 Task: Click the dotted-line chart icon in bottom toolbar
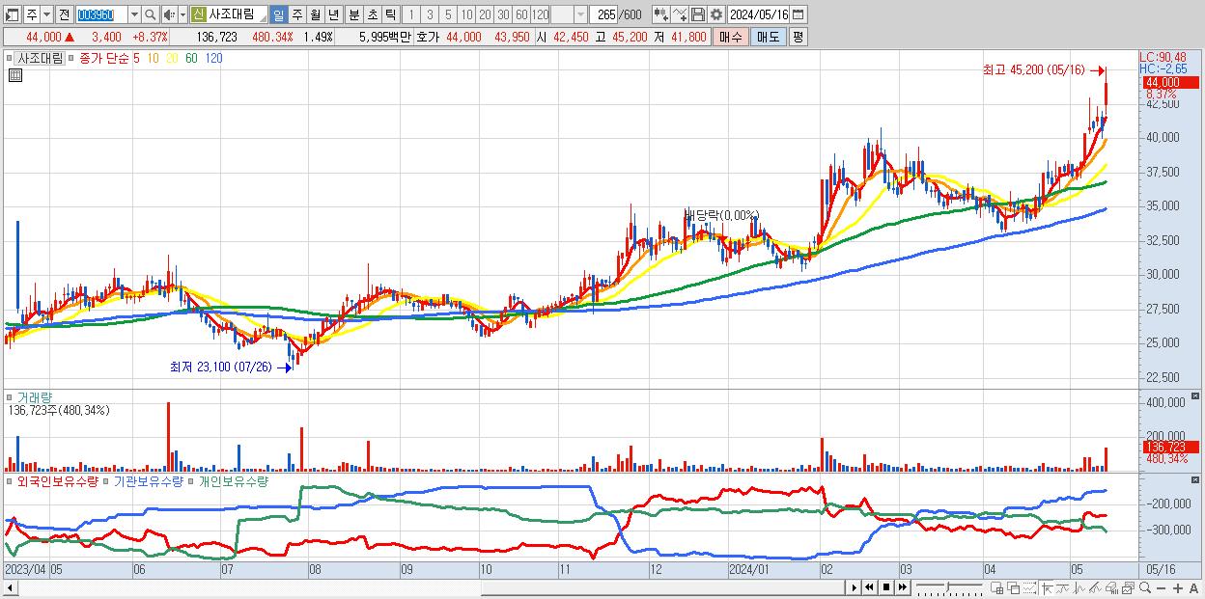[x=1029, y=587]
